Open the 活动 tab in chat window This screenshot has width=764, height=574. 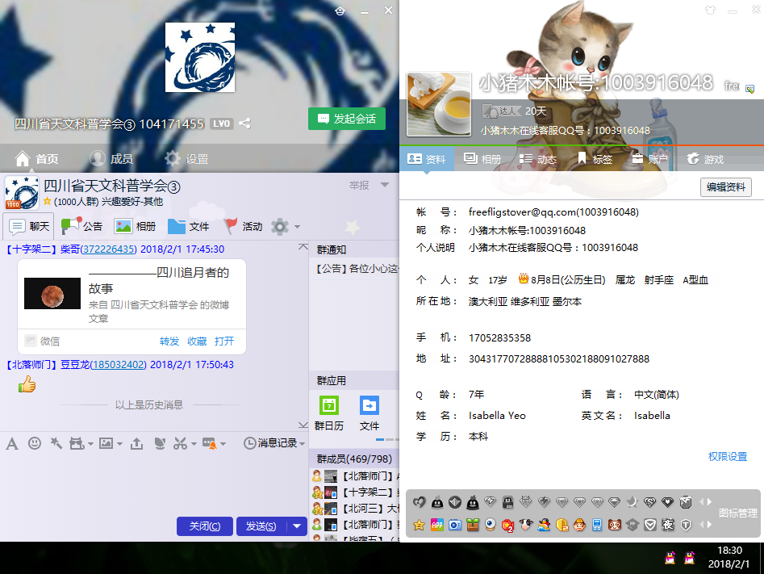[243, 226]
